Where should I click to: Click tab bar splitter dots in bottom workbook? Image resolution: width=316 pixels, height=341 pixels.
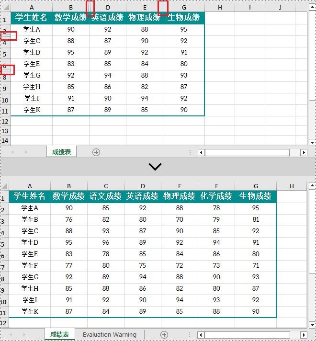pyautogui.click(x=190, y=335)
